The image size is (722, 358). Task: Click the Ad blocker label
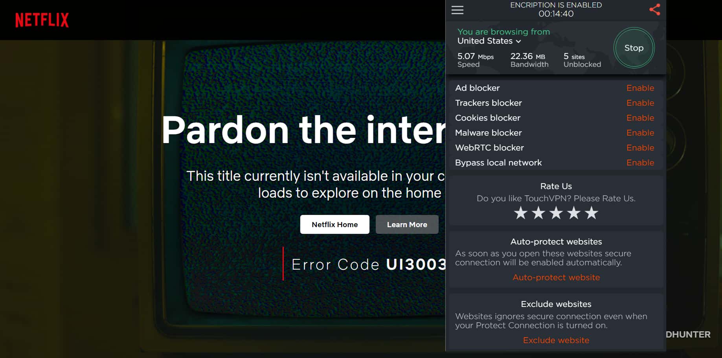[x=478, y=88]
